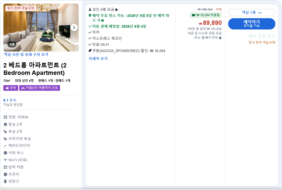
Task: Open the 객실 1개 dropdown
Action: [251, 12]
